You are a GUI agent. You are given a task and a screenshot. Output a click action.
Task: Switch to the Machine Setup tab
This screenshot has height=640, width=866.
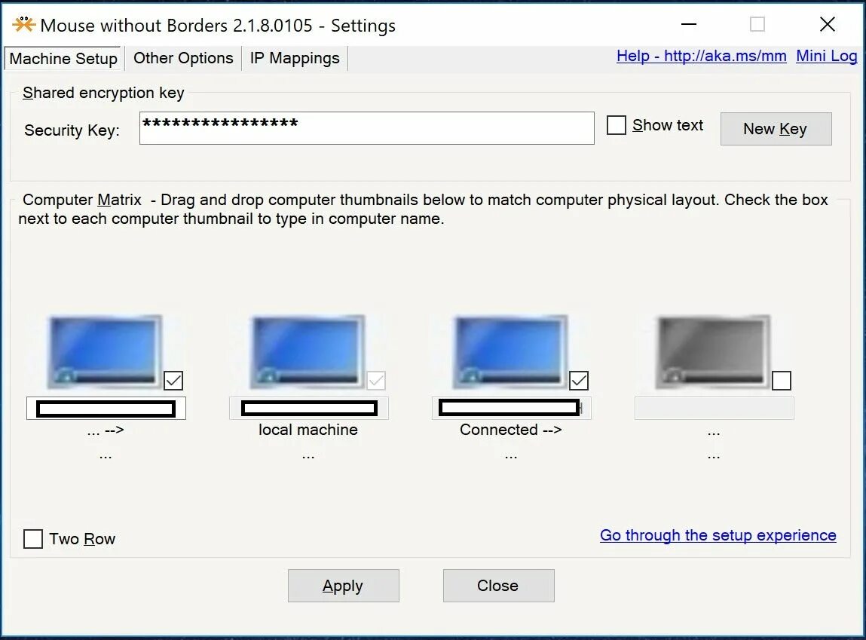pos(63,59)
